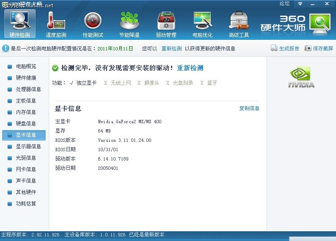Close the 360 hardware master window

point(327,4)
